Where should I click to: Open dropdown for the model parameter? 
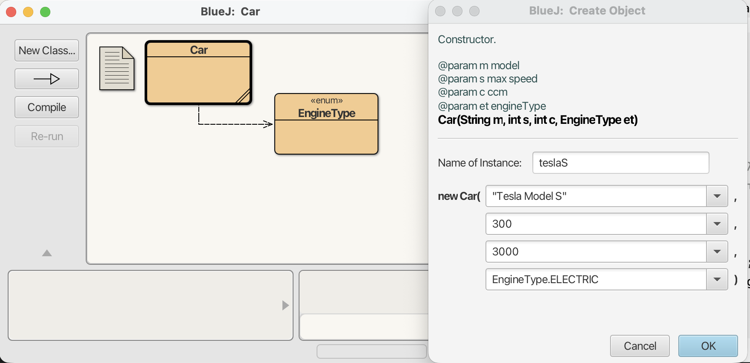click(717, 196)
